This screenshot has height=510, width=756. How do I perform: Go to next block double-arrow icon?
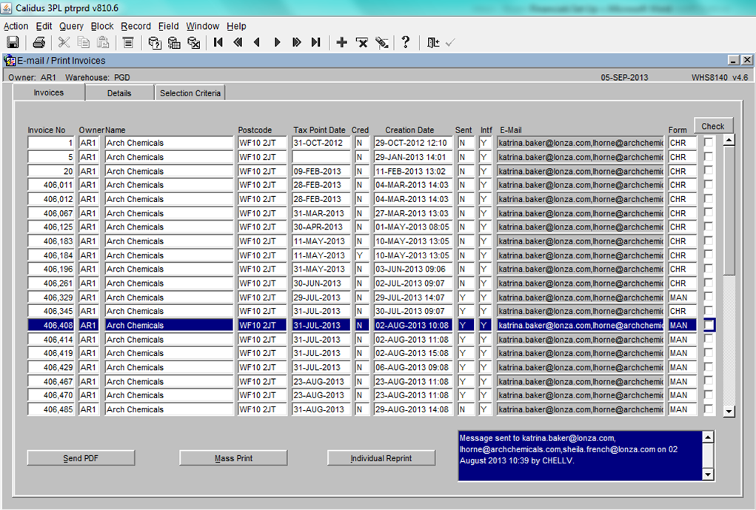click(296, 42)
